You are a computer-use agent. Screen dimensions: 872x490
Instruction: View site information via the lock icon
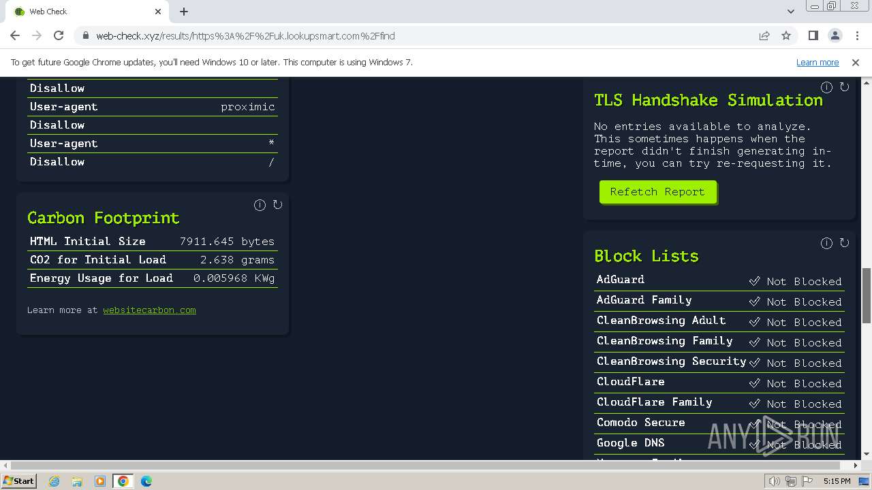point(85,35)
